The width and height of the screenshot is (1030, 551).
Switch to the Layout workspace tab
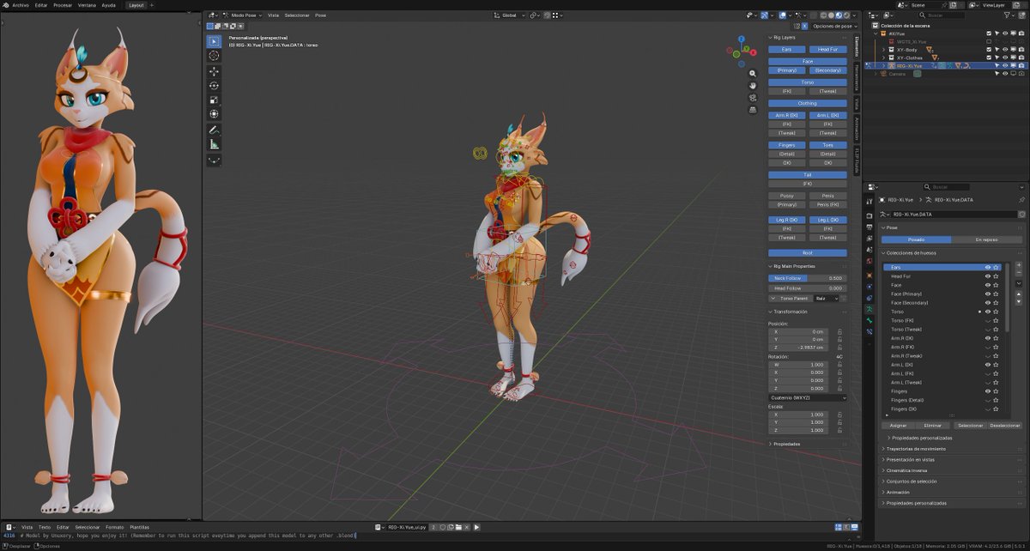(136, 4)
